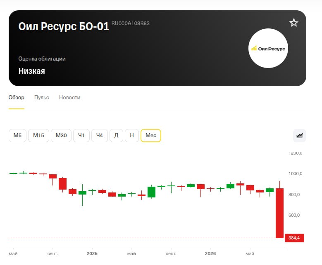
Task: Click the 800,0 price axis label
Action: point(294,195)
